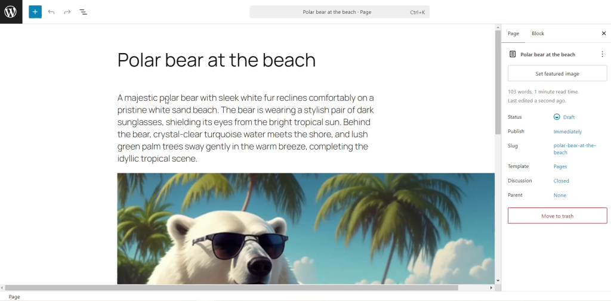This screenshot has width=611, height=301.
Task: Click the Set featured image button
Action: pyautogui.click(x=557, y=73)
